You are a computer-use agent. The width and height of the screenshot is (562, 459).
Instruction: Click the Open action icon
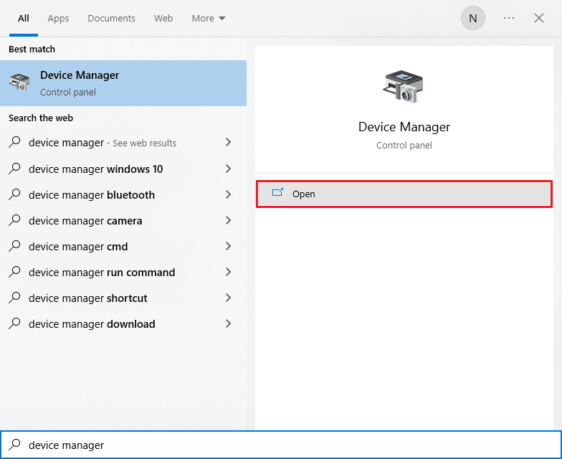(x=277, y=192)
